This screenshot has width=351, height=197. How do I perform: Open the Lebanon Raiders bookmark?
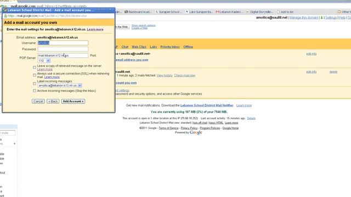(x=229, y=12)
